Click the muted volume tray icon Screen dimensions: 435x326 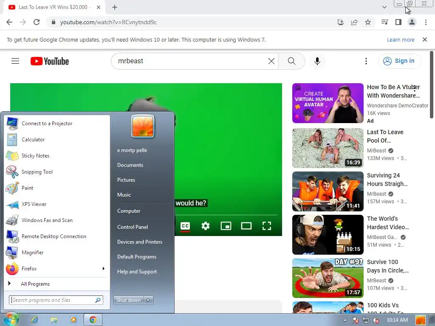[x=376, y=320]
